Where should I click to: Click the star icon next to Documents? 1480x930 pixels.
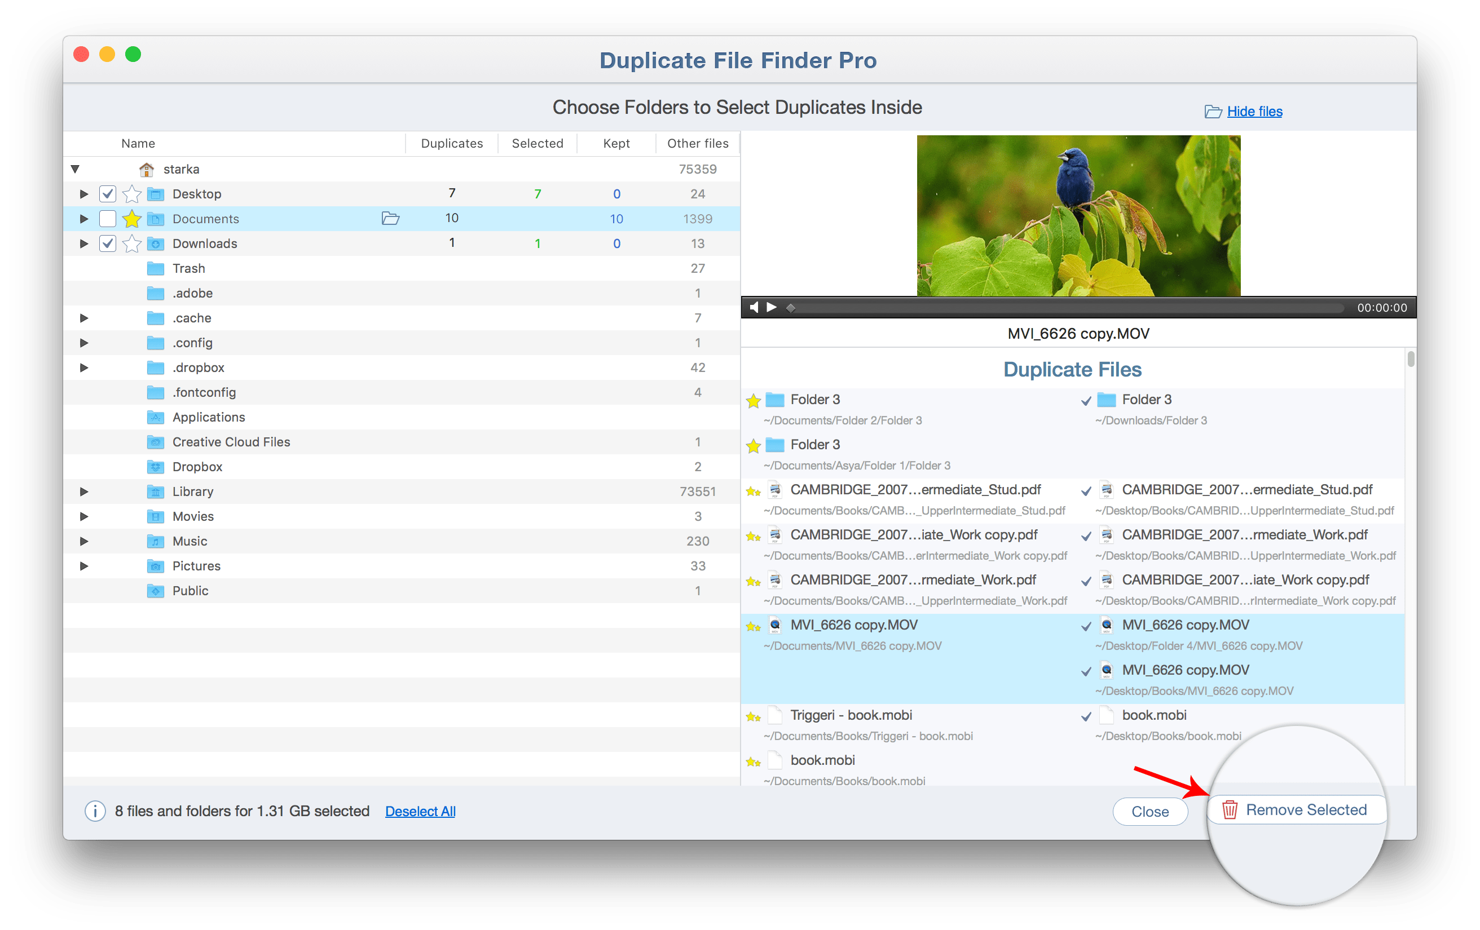131,220
